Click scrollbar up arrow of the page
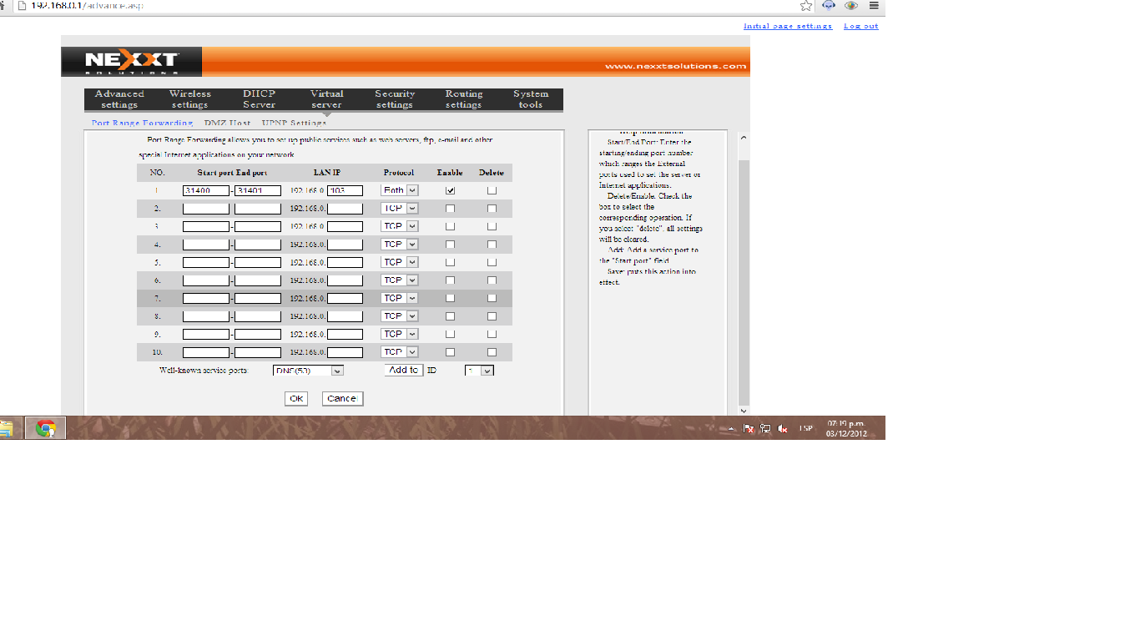1135x641 pixels. [x=744, y=137]
